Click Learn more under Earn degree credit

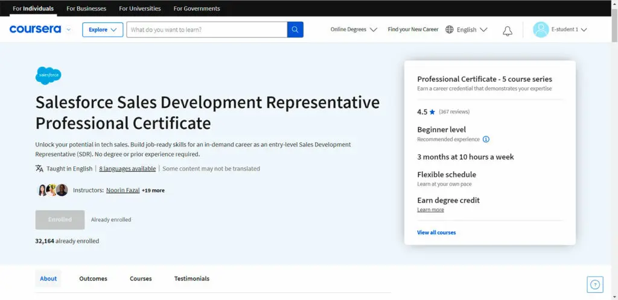(x=430, y=210)
